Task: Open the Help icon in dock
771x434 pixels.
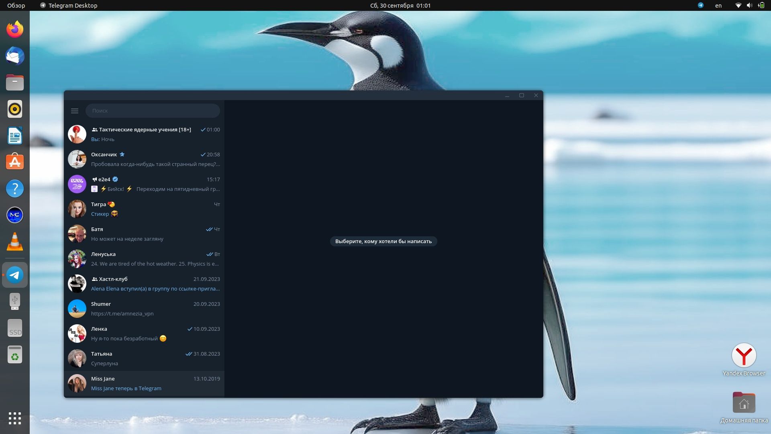Action: point(15,188)
